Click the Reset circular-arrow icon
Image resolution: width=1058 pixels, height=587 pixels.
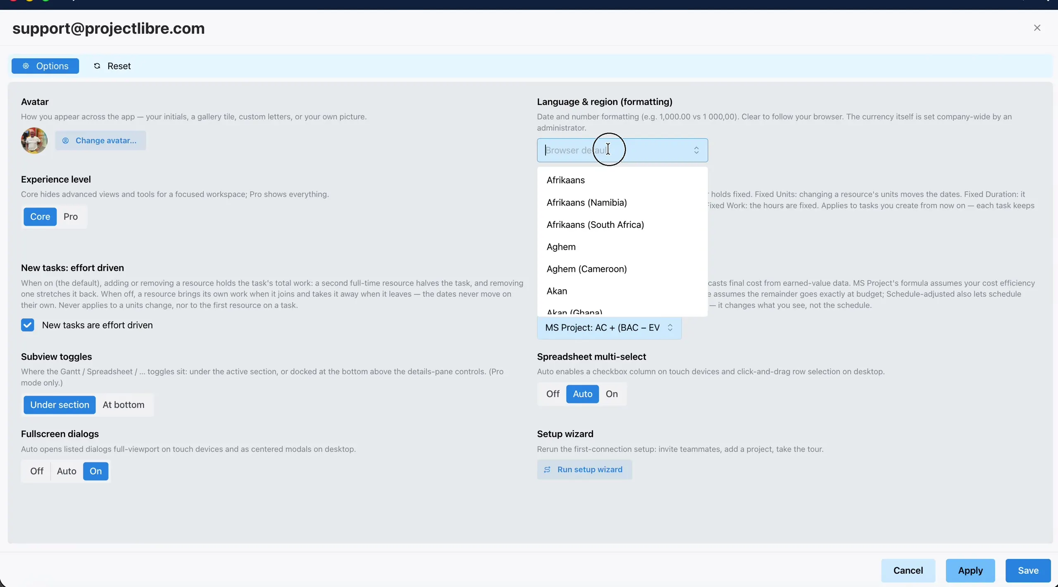click(97, 66)
